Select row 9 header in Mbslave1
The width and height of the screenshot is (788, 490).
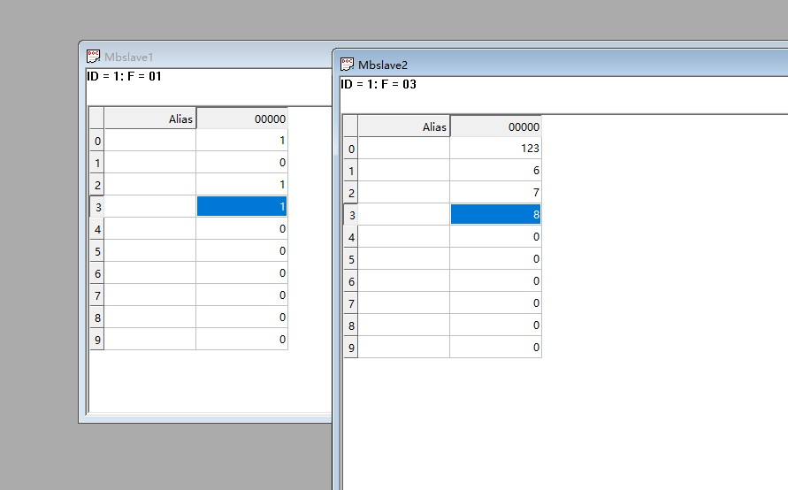click(x=97, y=340)
